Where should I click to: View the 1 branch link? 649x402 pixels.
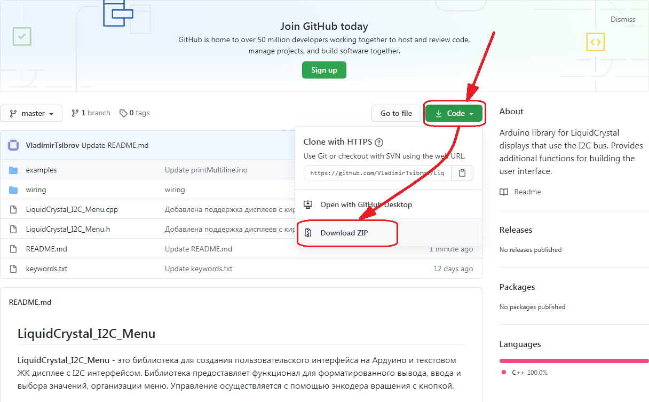(91, 113)
